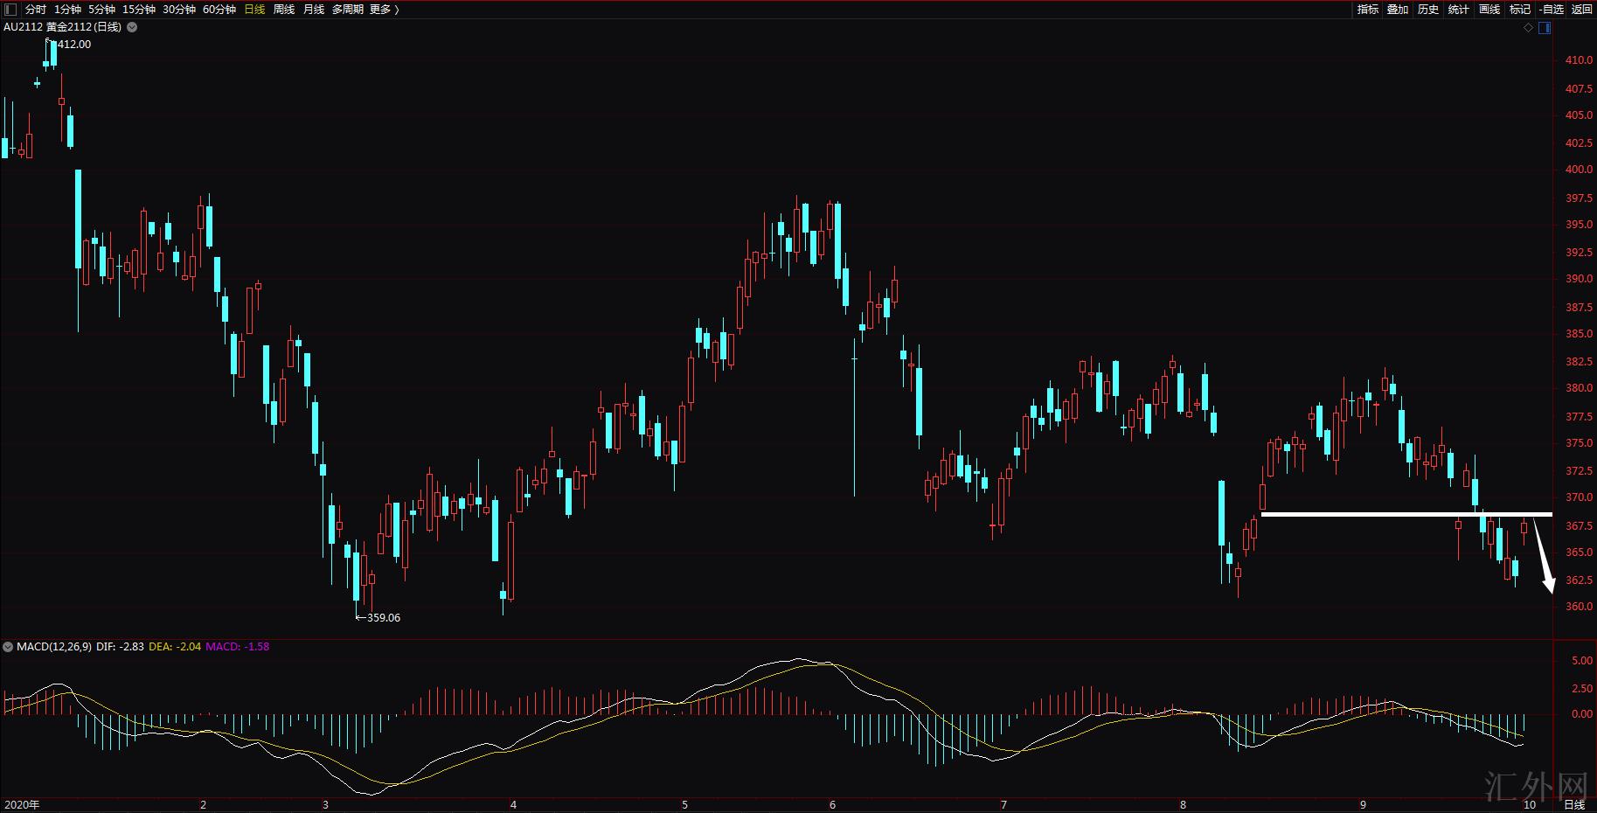Viewport: 1597px width, 813px height.
Task: Click the 返回 back button
Action: (x=1582, y=9)
